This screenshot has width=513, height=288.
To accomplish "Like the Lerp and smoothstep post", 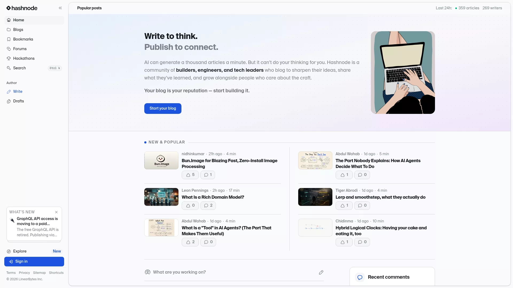I will click(x=344, y=206).
